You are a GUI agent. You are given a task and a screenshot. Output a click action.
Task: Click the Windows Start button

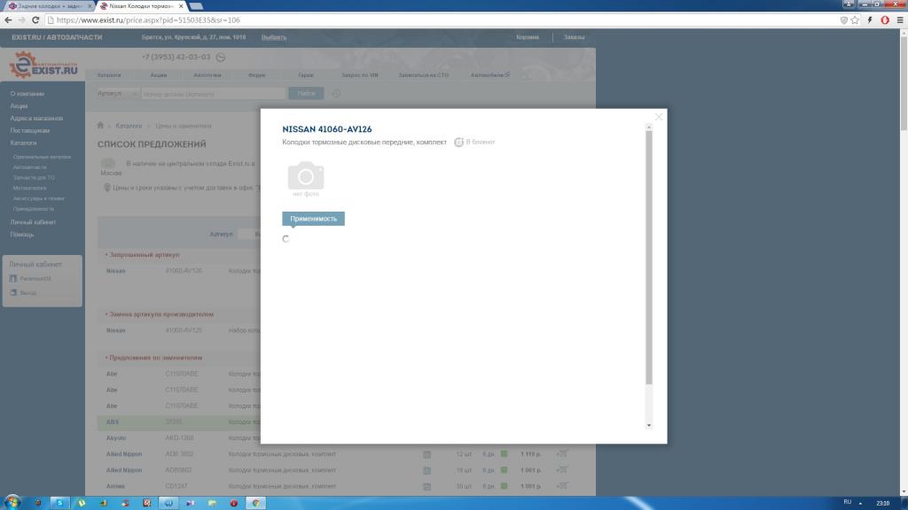pos(12,503)
